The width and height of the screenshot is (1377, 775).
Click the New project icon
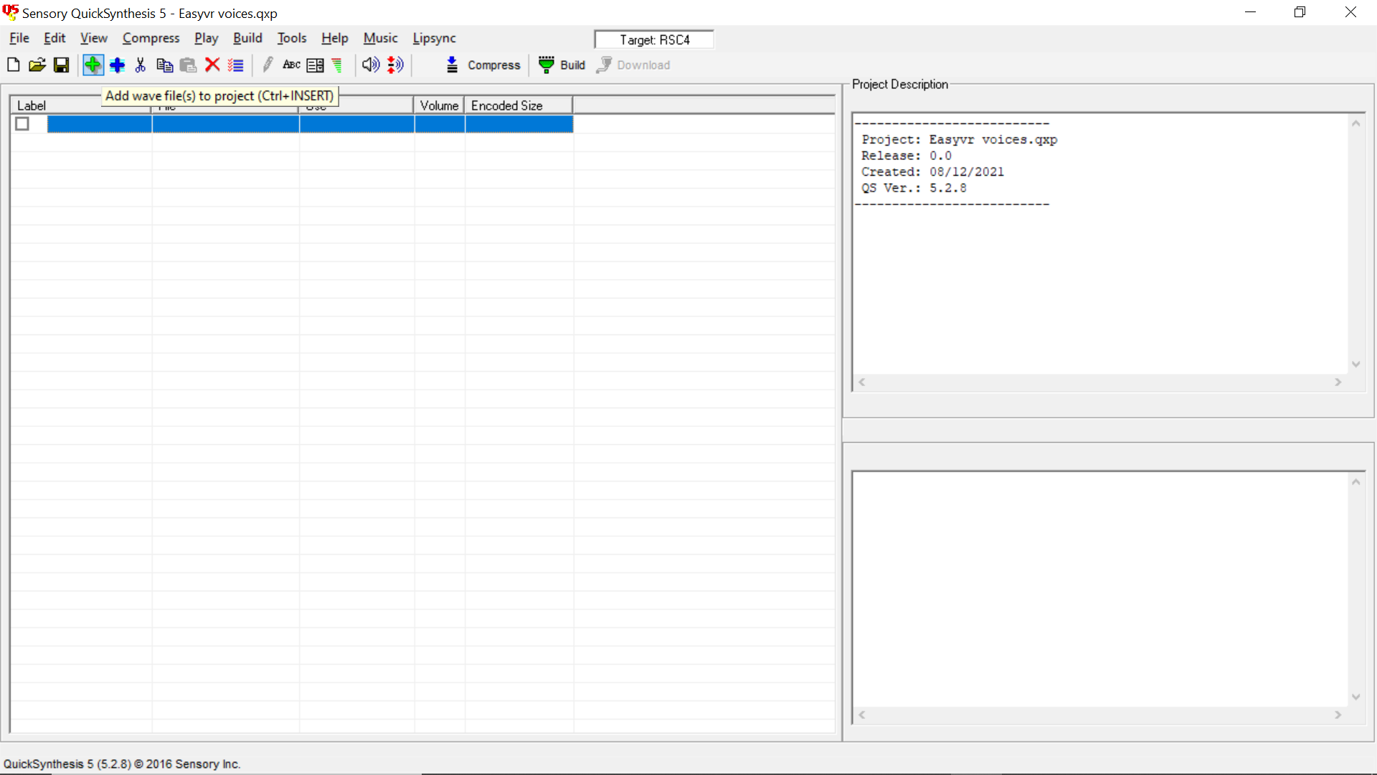click(13, 65)
